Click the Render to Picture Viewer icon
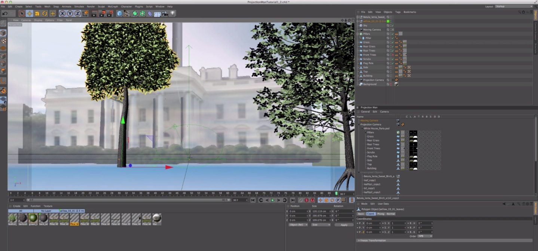The width and height of the screenshot is (538, 251). click(102, 13)
